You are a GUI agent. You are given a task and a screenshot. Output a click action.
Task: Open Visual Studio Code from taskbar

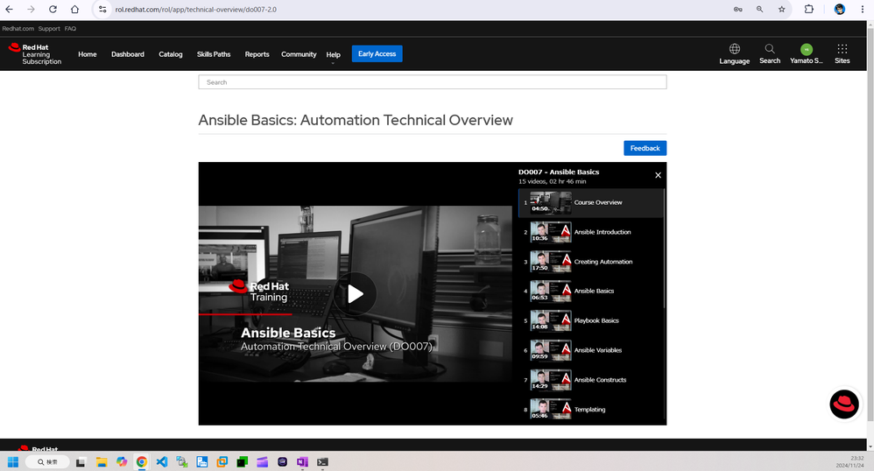coord(162,461)
